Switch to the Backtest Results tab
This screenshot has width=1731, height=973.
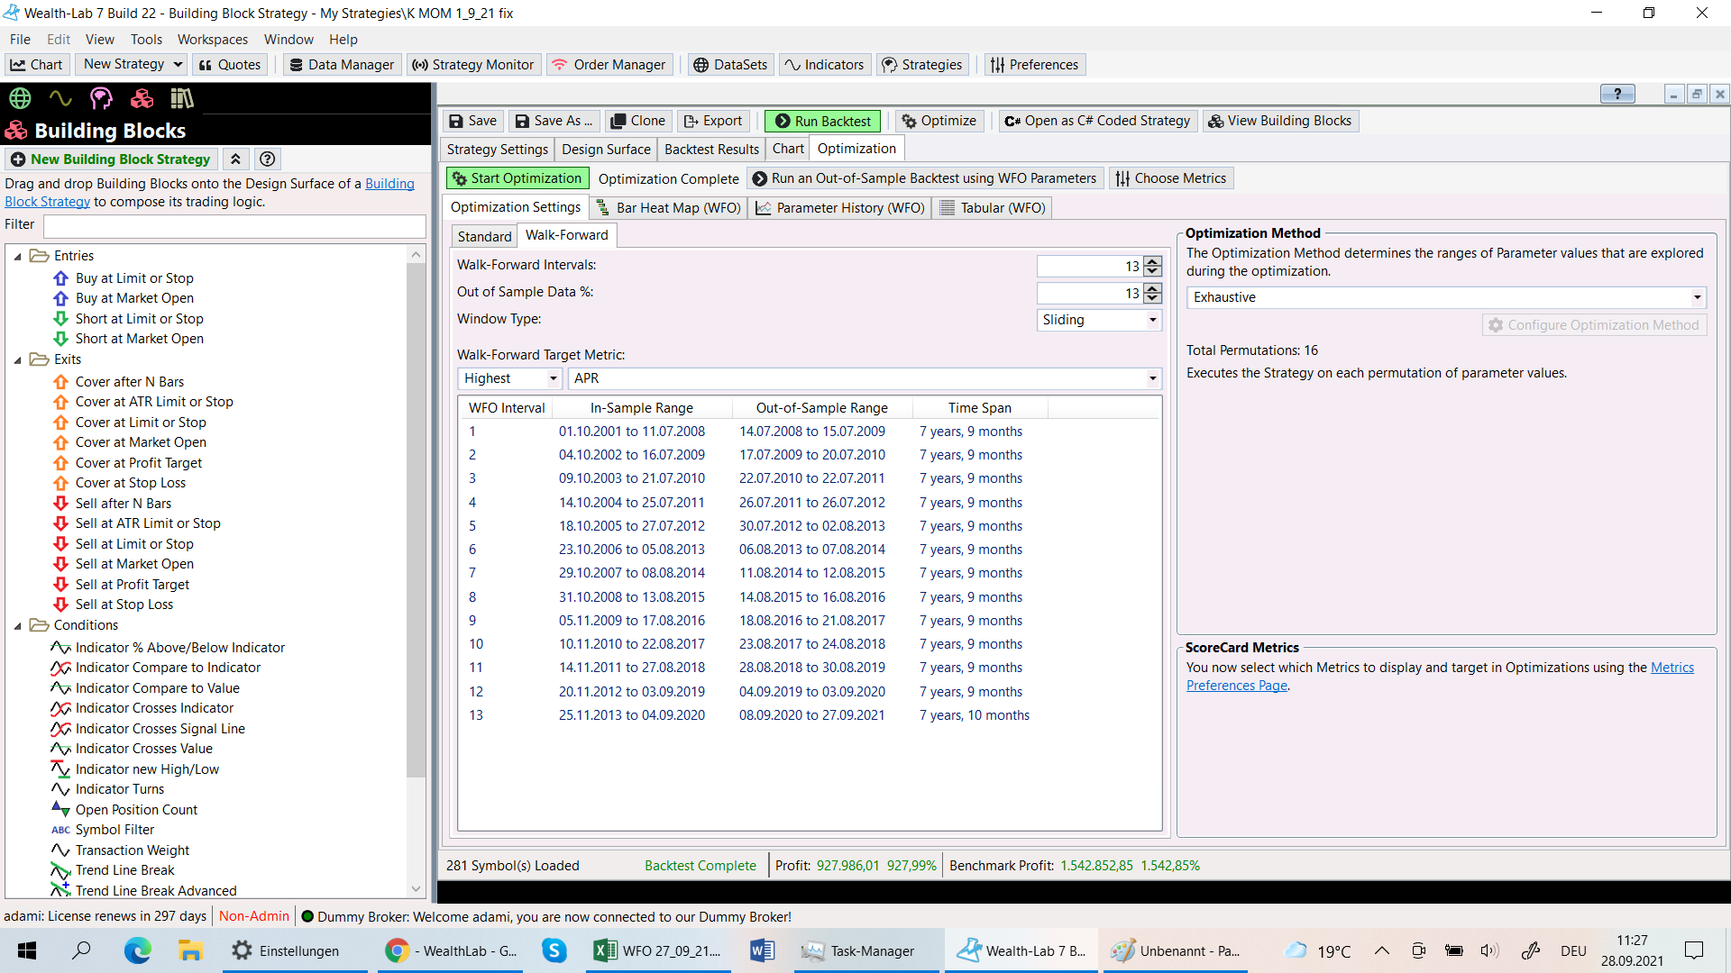[710, 150]
